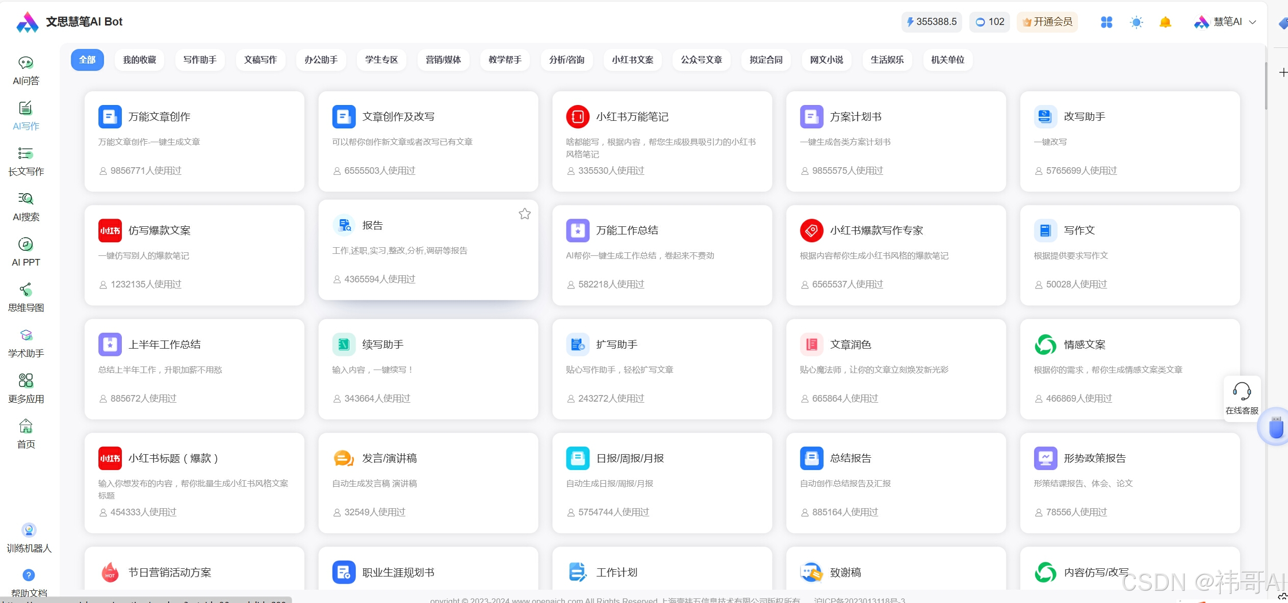This screenshot has width=1288, height=603.
Task: Select the 小红书文案 category tab
Action: tap(632, 60)
